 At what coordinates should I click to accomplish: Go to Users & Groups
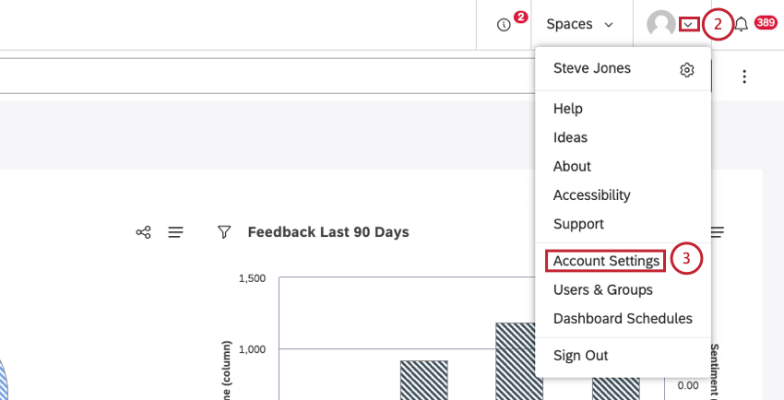(602, 289)
